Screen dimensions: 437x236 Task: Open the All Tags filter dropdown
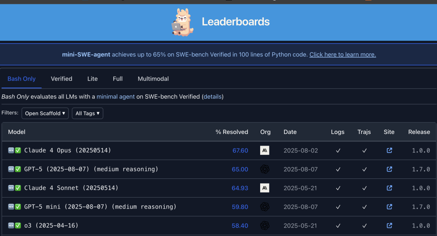point(87,113)
